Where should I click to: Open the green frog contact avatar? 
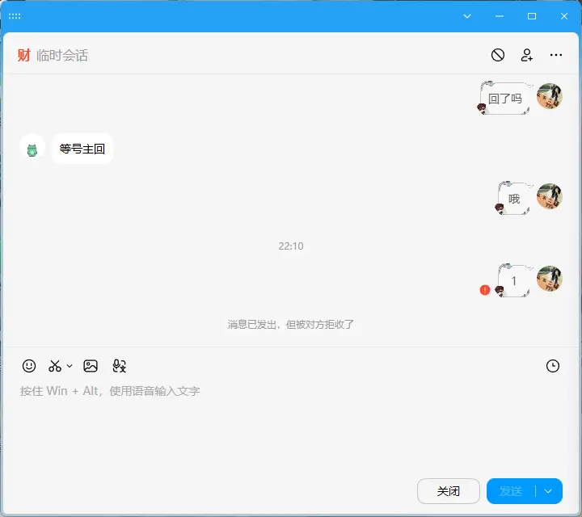[32, 147]
